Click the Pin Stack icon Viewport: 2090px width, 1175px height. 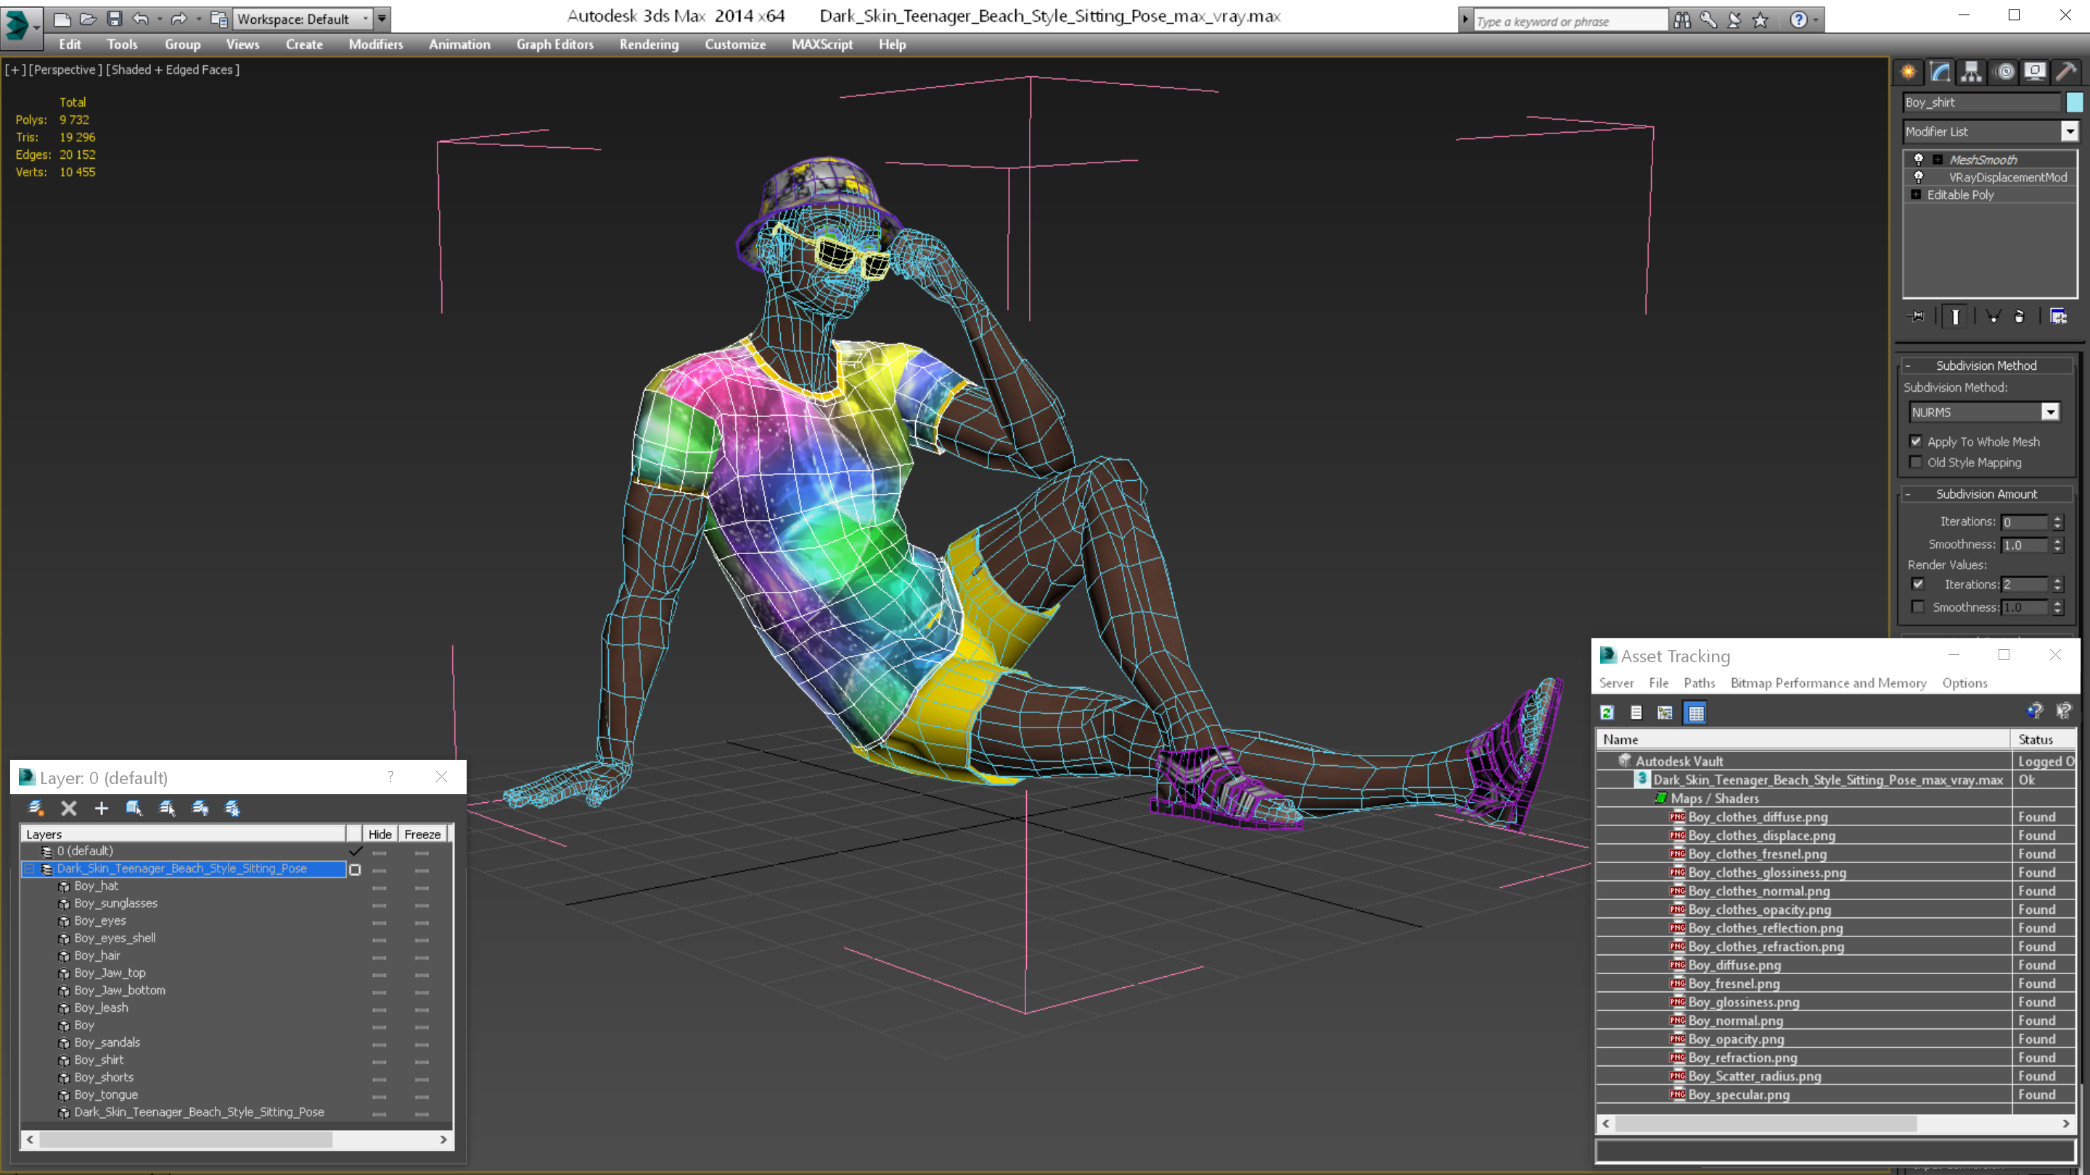pyautogui.click(x=1917, y=316)
